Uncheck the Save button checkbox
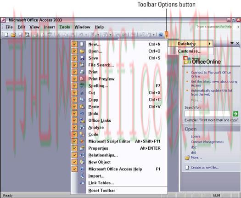Image resolution: width=241 pixels, height=198 pixels. (x=74, y=58)
